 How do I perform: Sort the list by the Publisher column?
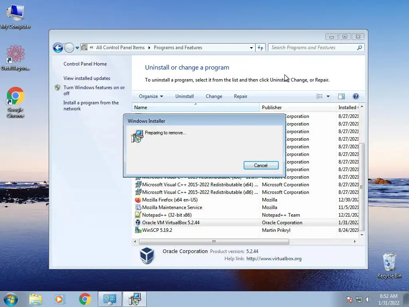pos(298,107)
